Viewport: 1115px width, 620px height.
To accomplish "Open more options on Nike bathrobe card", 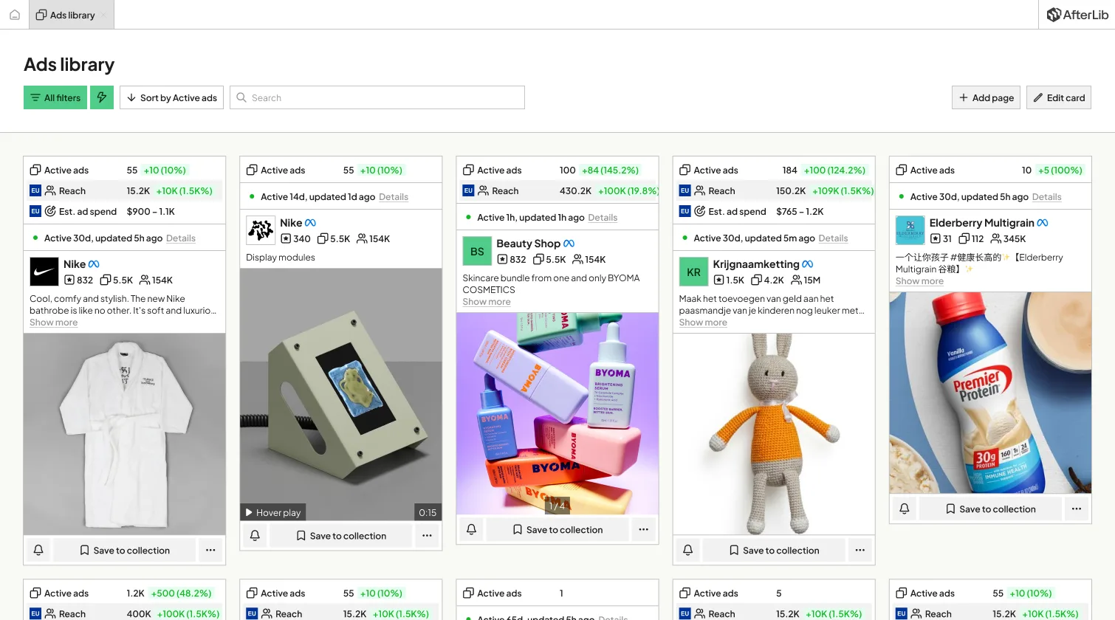I will point(210,550).
